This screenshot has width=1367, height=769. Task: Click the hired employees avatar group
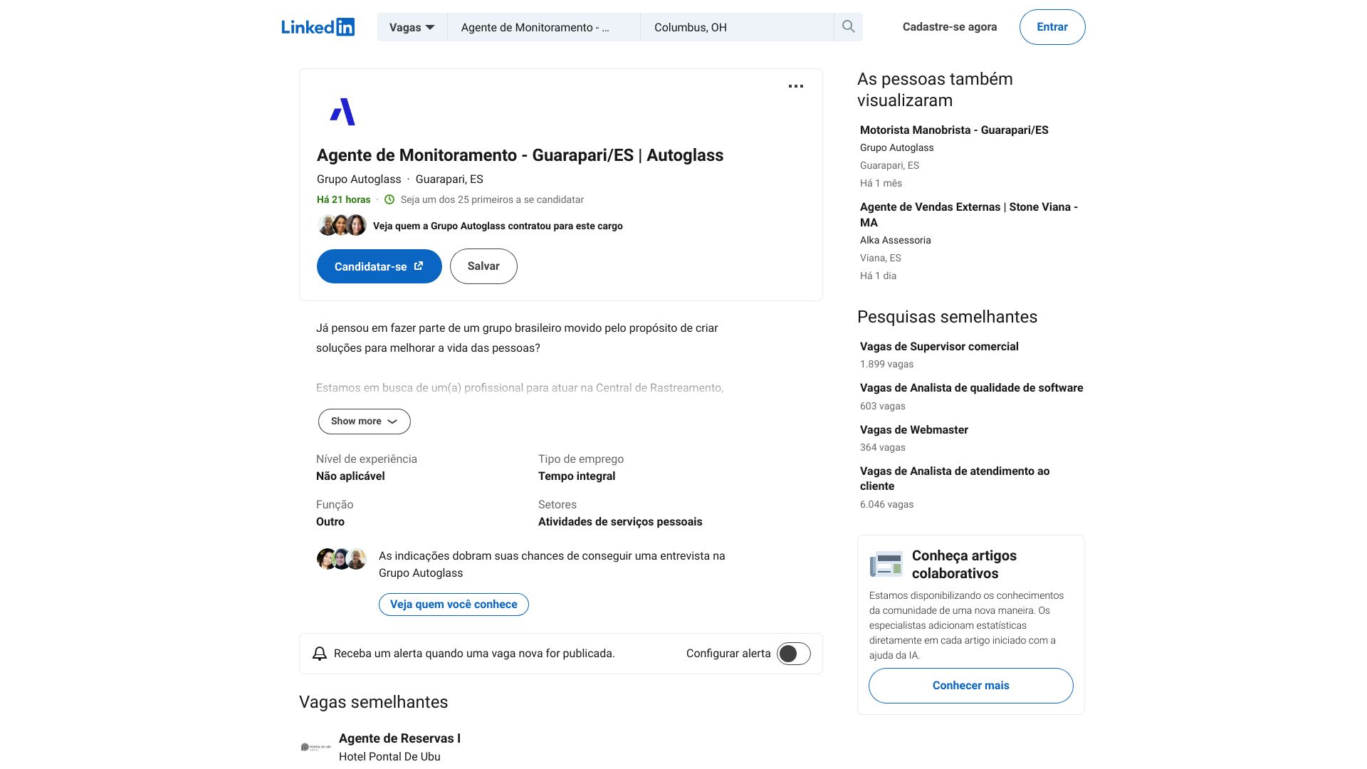pyautogui.click(x=342, y=226)
